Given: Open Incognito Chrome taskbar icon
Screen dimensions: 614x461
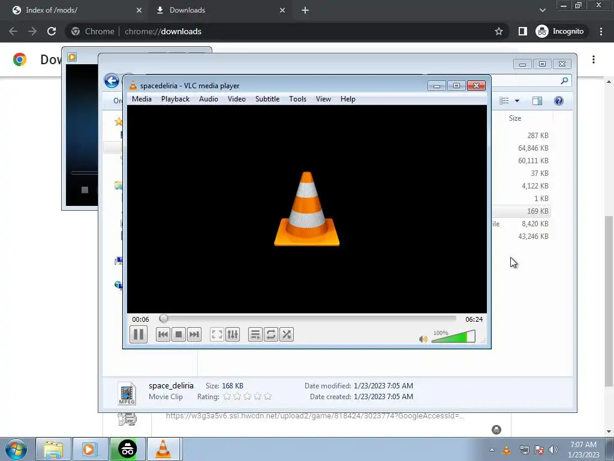Looking at the screenshot, I should [x=128, y=449].
